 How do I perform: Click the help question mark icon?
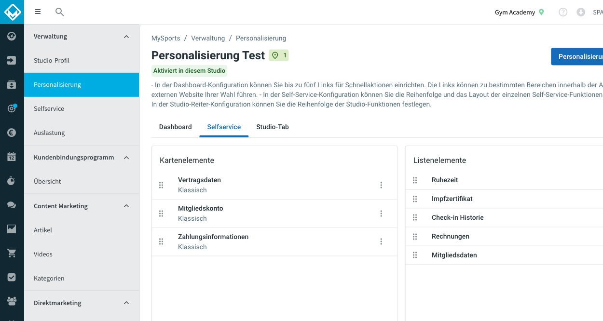(x=563, y=12)
